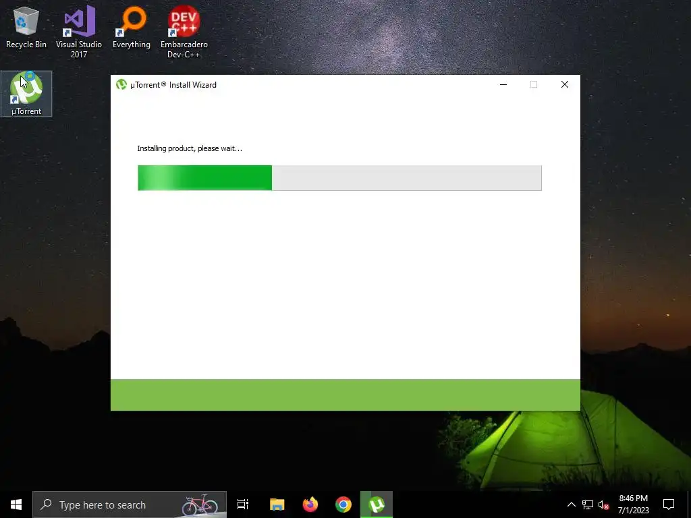Select the Embarcadero Dev-C++ shortcut
The height and width of the screenshot is (518, 691).
coord(184,32)
